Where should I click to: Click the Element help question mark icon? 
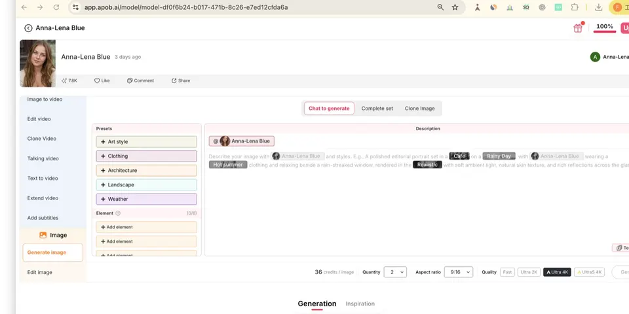pyautogui.click(x=118, y=213)
